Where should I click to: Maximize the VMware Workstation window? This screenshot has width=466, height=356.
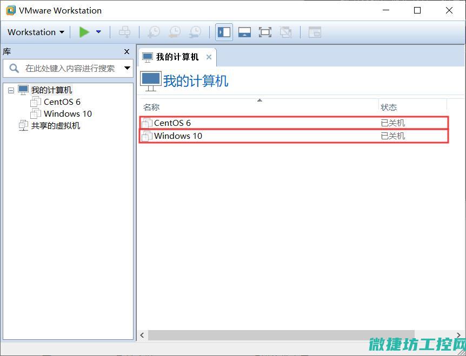[417, 10]
